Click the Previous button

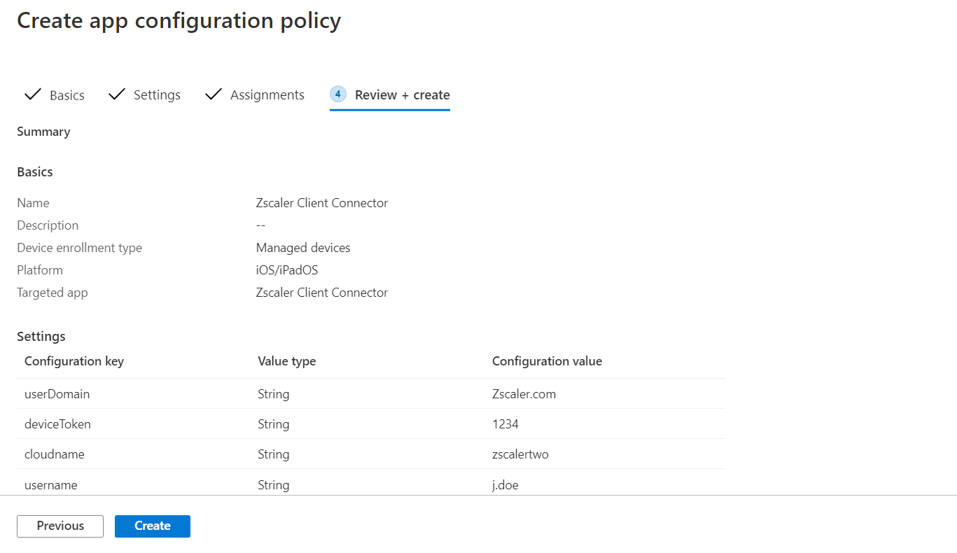click(60, 526)
